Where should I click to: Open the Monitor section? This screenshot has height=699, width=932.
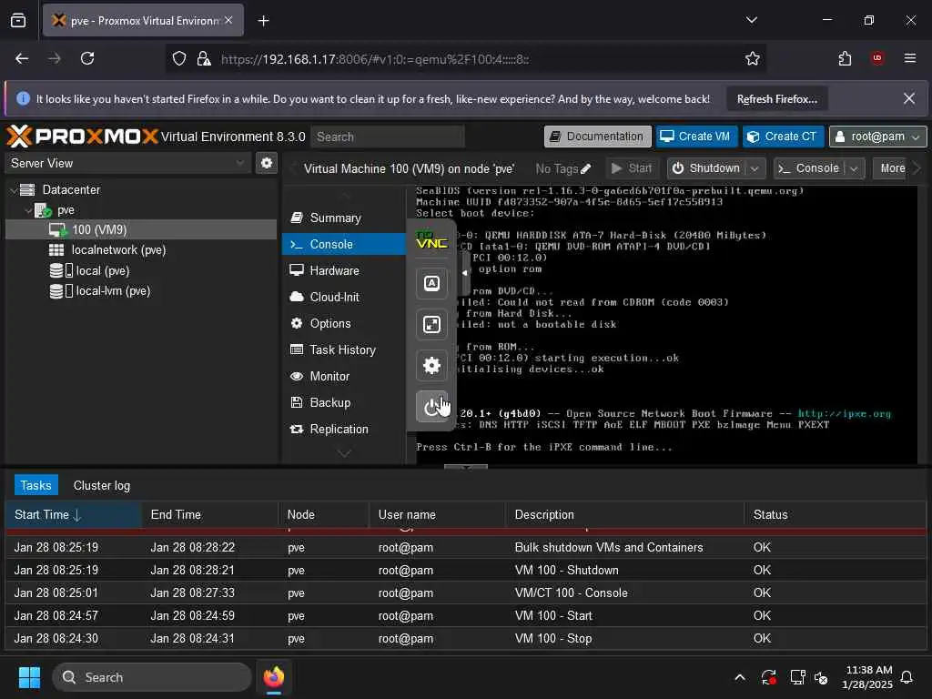coord(345,376)
